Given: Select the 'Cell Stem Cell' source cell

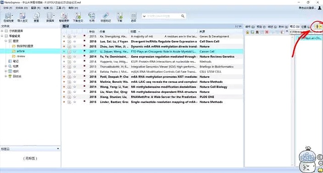Looking at the screenshot, I should tap(209, 41).
